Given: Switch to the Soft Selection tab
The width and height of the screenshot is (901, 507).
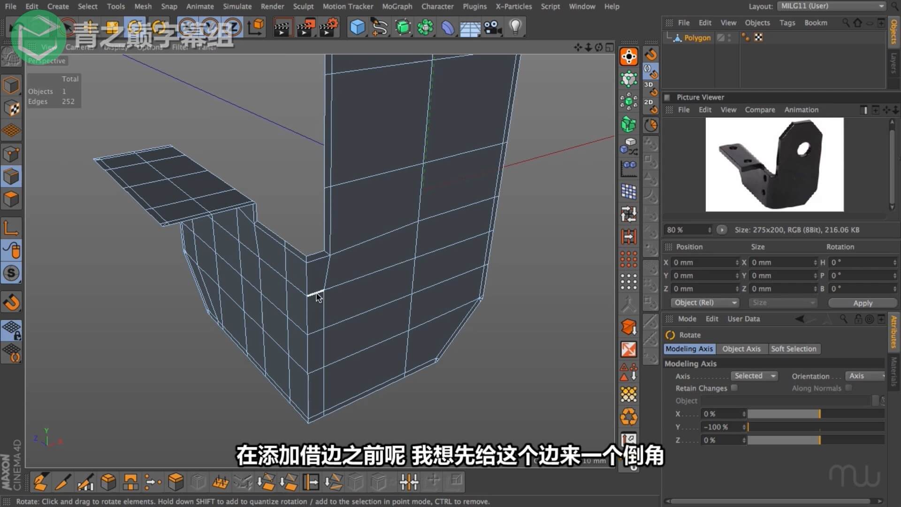Looking at the screenshot, I should pos(794,349).
